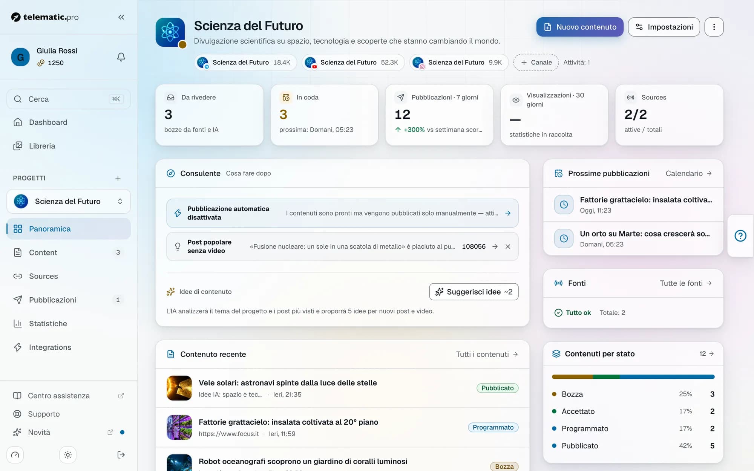Click the Fonti broadcast icon
Image resolution: width=754 pixels, height=471 pixels.
(558, 283)
